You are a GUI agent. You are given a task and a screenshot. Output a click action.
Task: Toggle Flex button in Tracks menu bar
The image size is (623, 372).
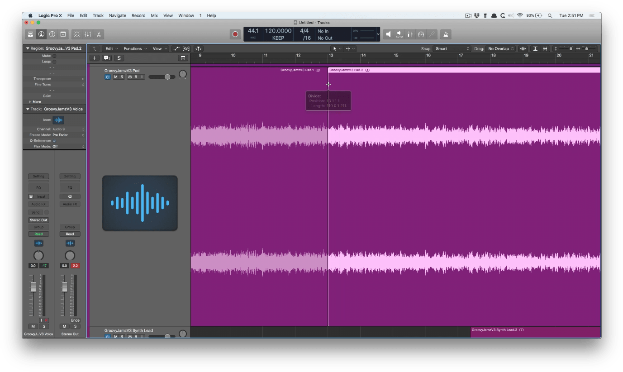pos(186,48)
